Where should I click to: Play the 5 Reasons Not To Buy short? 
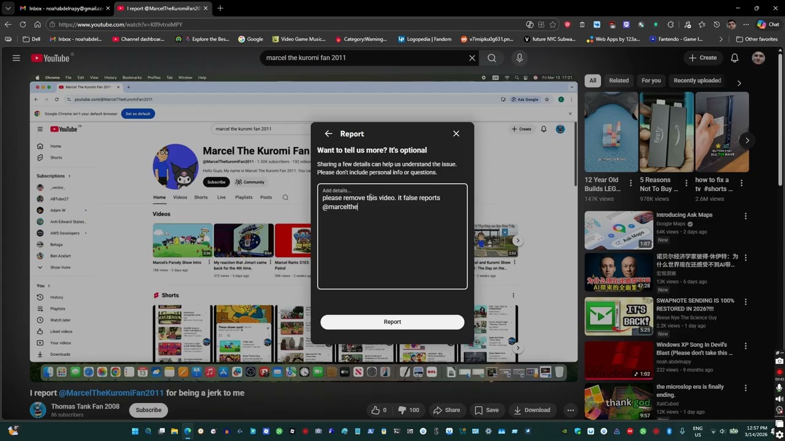(667, 132)
